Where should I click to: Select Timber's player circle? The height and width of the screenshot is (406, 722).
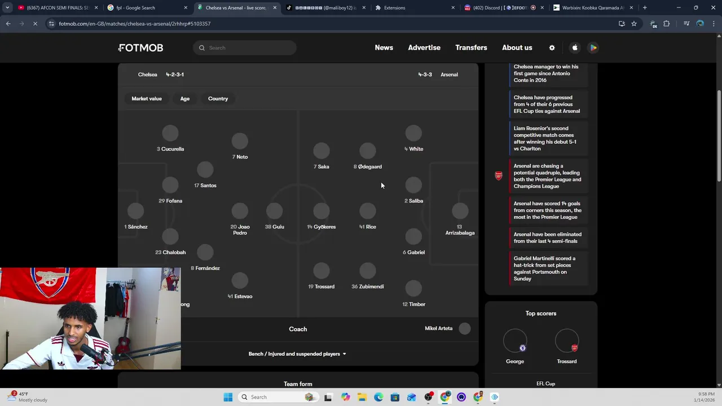(x=413, y=289)
